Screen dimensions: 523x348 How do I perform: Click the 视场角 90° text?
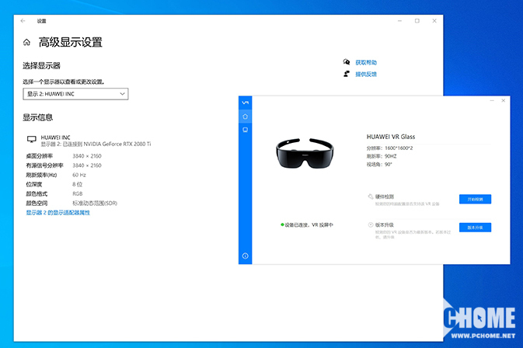pyautogui.click(x=379, y=165)
